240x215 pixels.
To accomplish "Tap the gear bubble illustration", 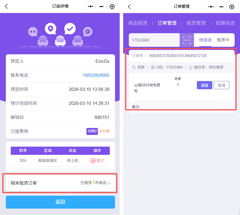I will point(88,32).
